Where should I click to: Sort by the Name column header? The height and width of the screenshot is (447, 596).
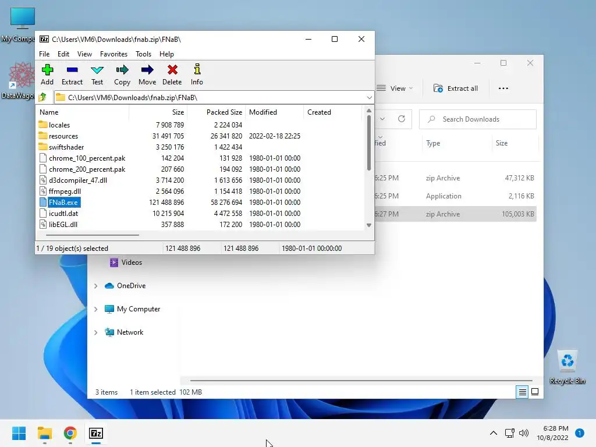tap(83, 112)
